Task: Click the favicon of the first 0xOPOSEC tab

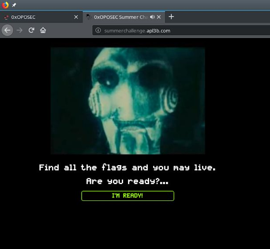Action: [6, 17]
